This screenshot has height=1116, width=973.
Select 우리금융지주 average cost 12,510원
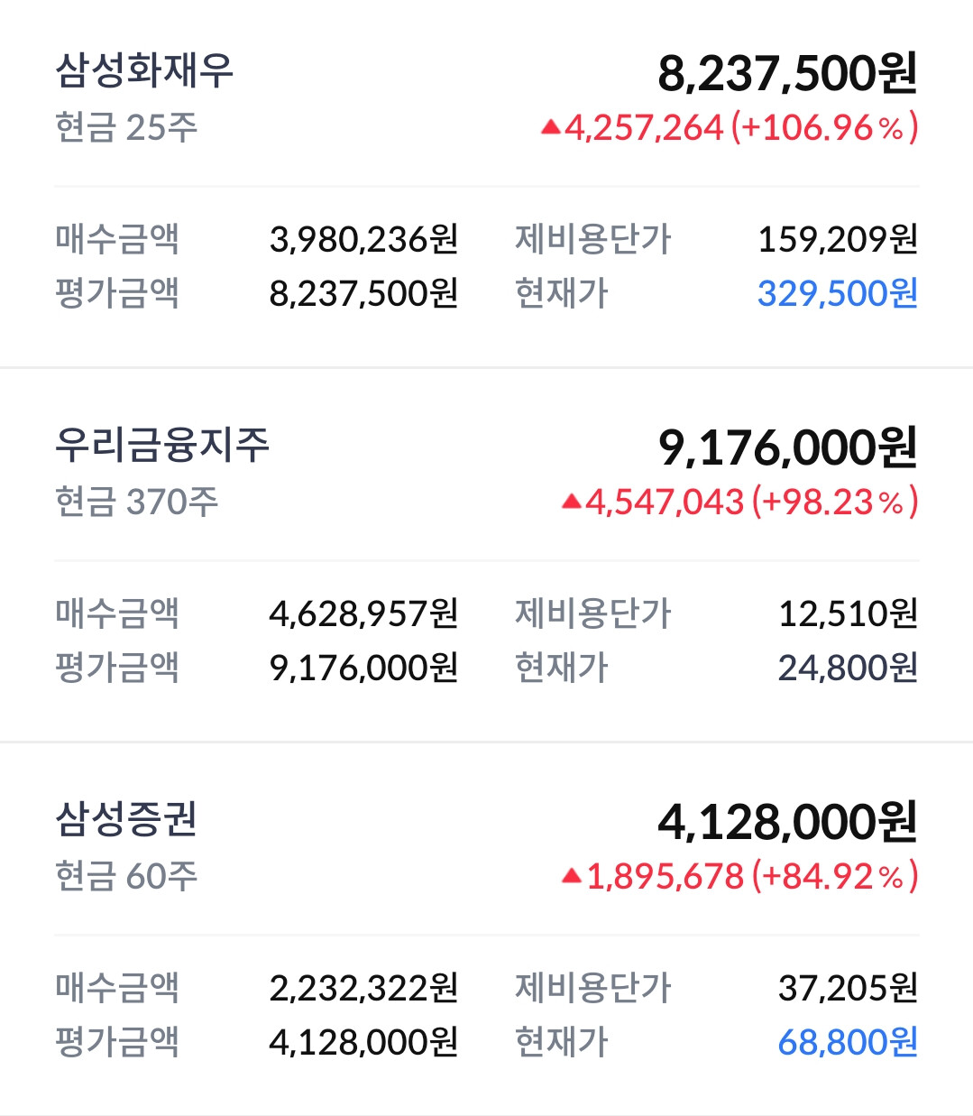848,613
